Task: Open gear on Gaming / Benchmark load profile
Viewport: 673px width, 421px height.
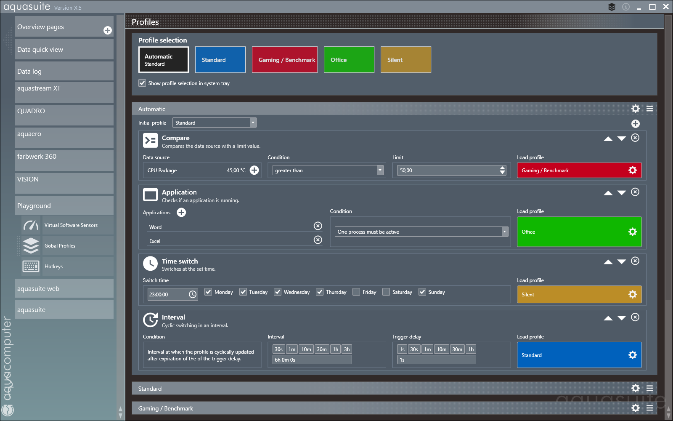Action: click(x=633, y=170)
